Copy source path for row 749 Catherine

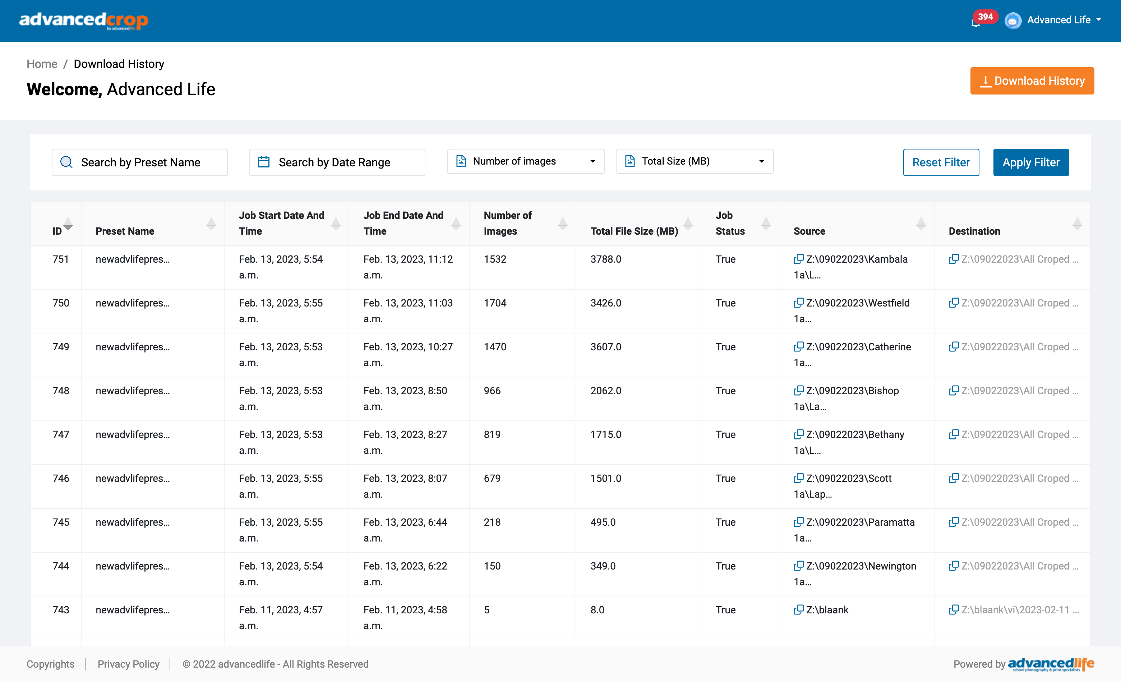(798, 346)
